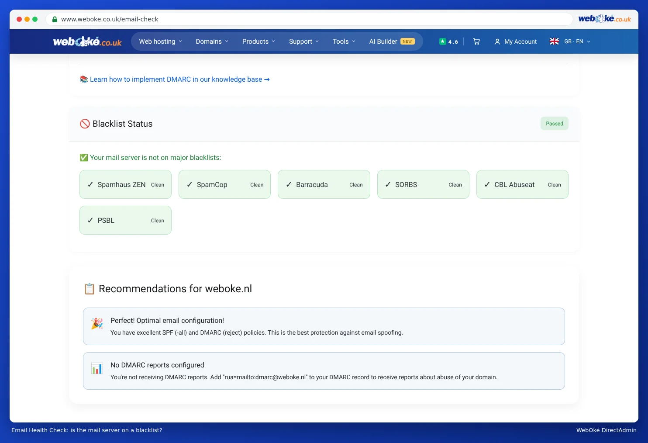Click the bar chart DMARC reports icon

click(97, 368)
